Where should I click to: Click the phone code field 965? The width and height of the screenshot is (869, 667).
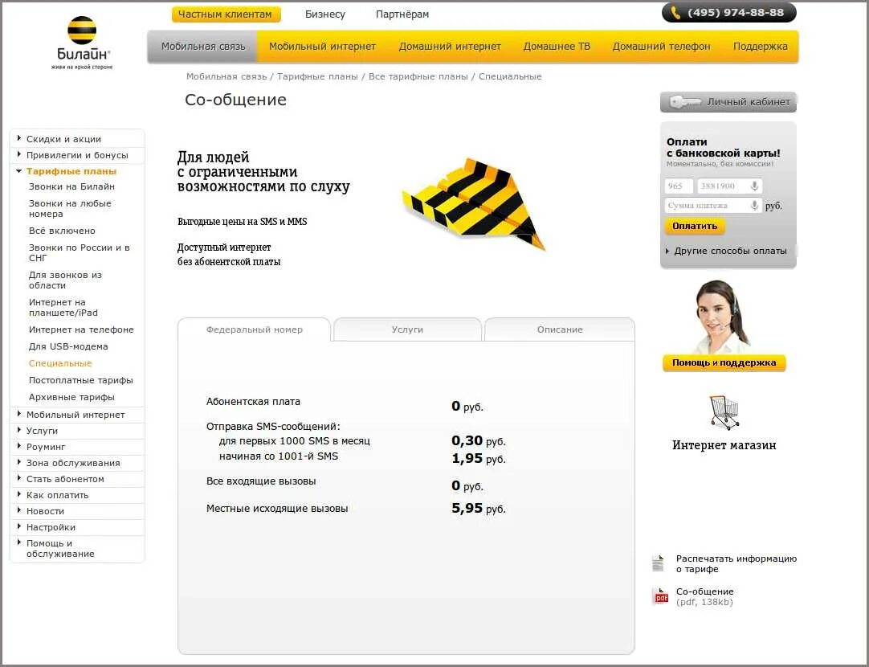pyautogui.click(x=679, y=186)
